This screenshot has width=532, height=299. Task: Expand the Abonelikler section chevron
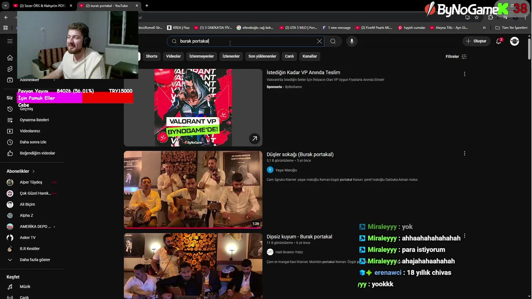pos(33,171)
